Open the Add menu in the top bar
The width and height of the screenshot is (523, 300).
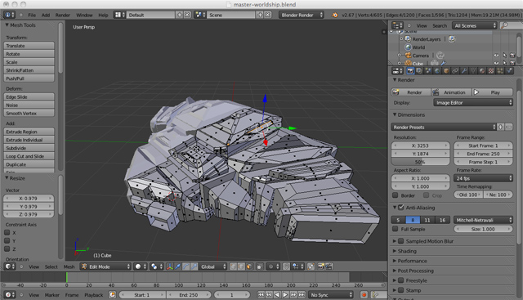[x=46, y=15]
